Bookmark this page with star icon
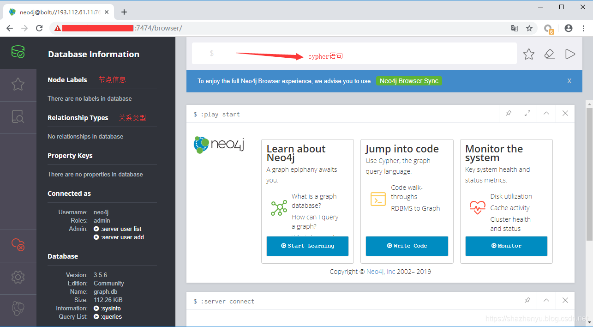The image size is (593, 327). [529, 28]
